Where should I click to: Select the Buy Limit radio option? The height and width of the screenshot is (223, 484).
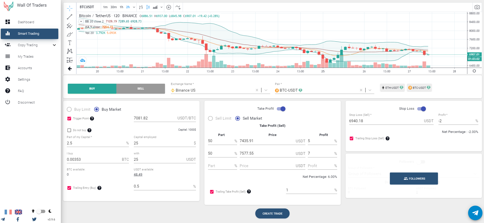(x=69, y=109)
